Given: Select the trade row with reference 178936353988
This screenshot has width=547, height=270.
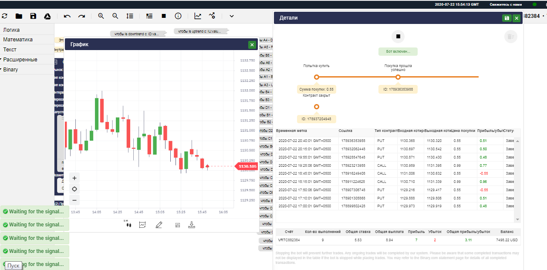Looking at the screenshot, I should click(x=395, y=141).
